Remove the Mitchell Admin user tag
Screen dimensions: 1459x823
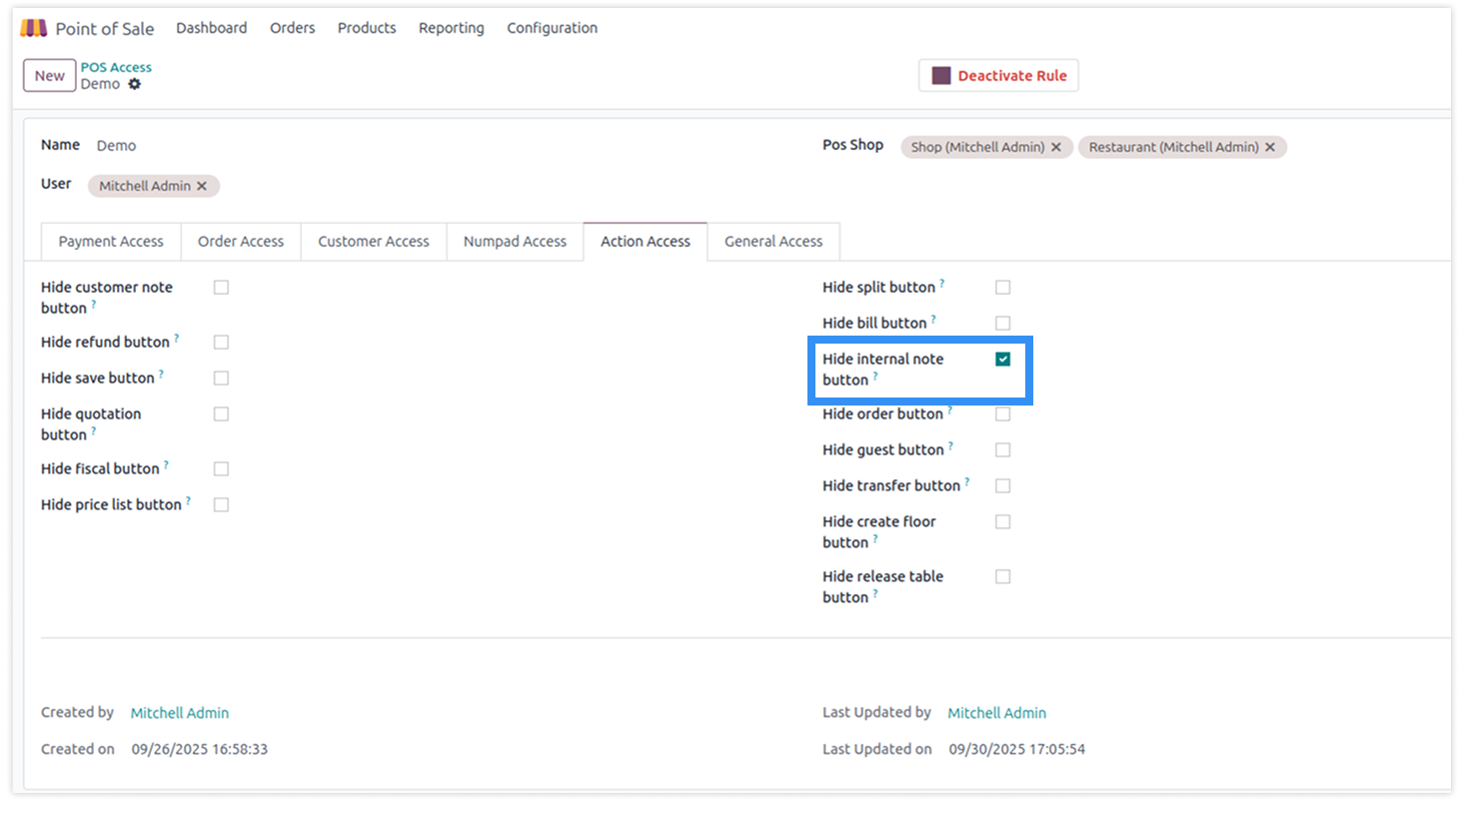tap(202, 186)
